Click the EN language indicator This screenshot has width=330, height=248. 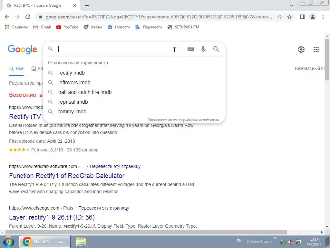pos(239,241)
